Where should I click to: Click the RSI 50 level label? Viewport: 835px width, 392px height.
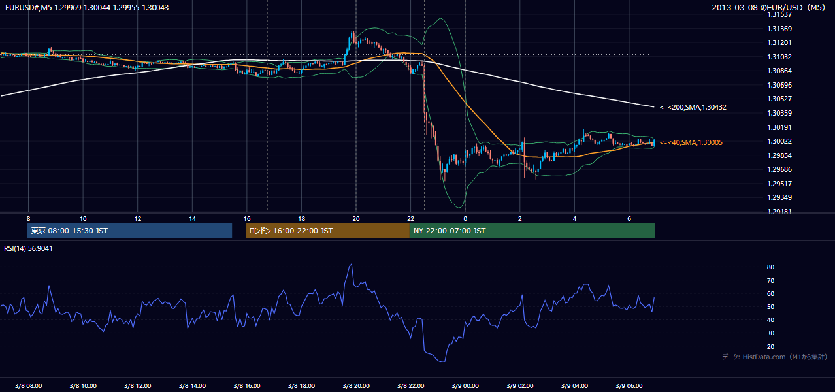[770, 306]
